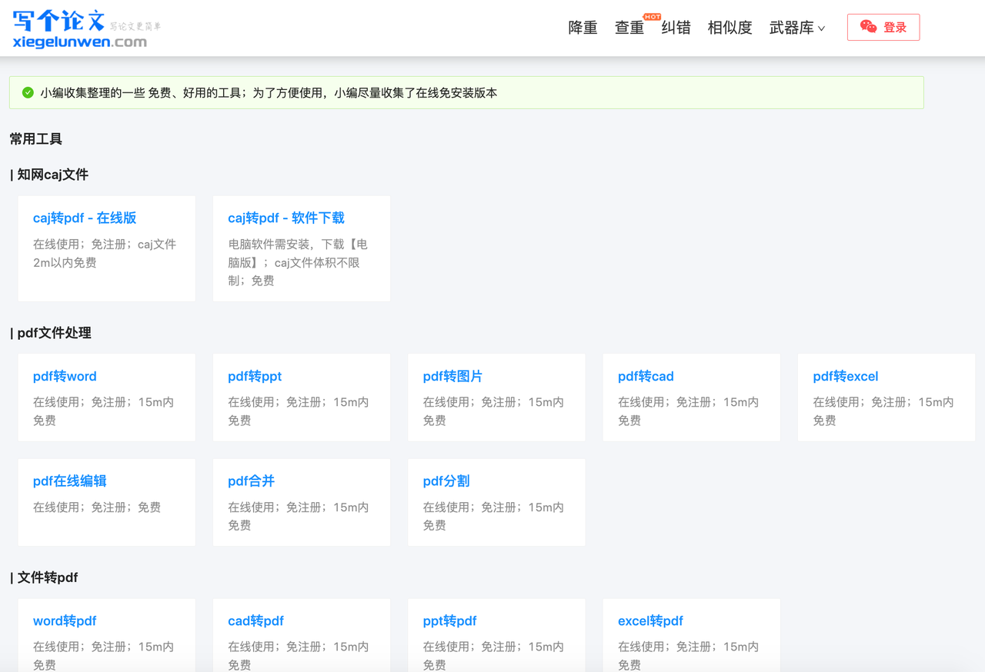The image size is (985, 672).
Task: Open the pdf转word tool
Action: (65, 376)
